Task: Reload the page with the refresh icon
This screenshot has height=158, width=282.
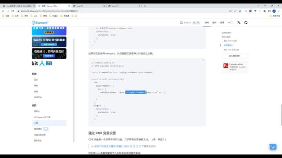Action: click(13, 11)
